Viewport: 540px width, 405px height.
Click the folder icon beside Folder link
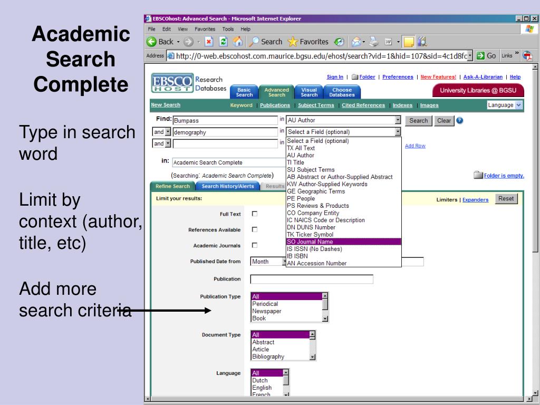pos(355,77)
